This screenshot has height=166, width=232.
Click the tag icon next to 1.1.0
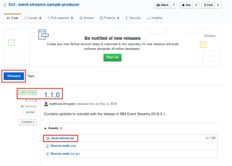click(x=27, y=101)
